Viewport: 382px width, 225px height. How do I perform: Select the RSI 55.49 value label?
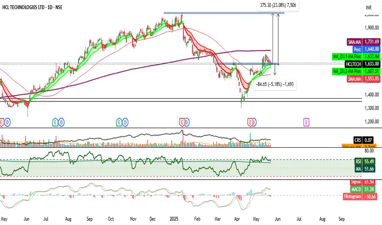(x=364, y=161)
